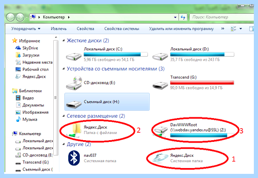
Task: Click the navigation pane scrollbar thumb
Action: pos(56,98)
